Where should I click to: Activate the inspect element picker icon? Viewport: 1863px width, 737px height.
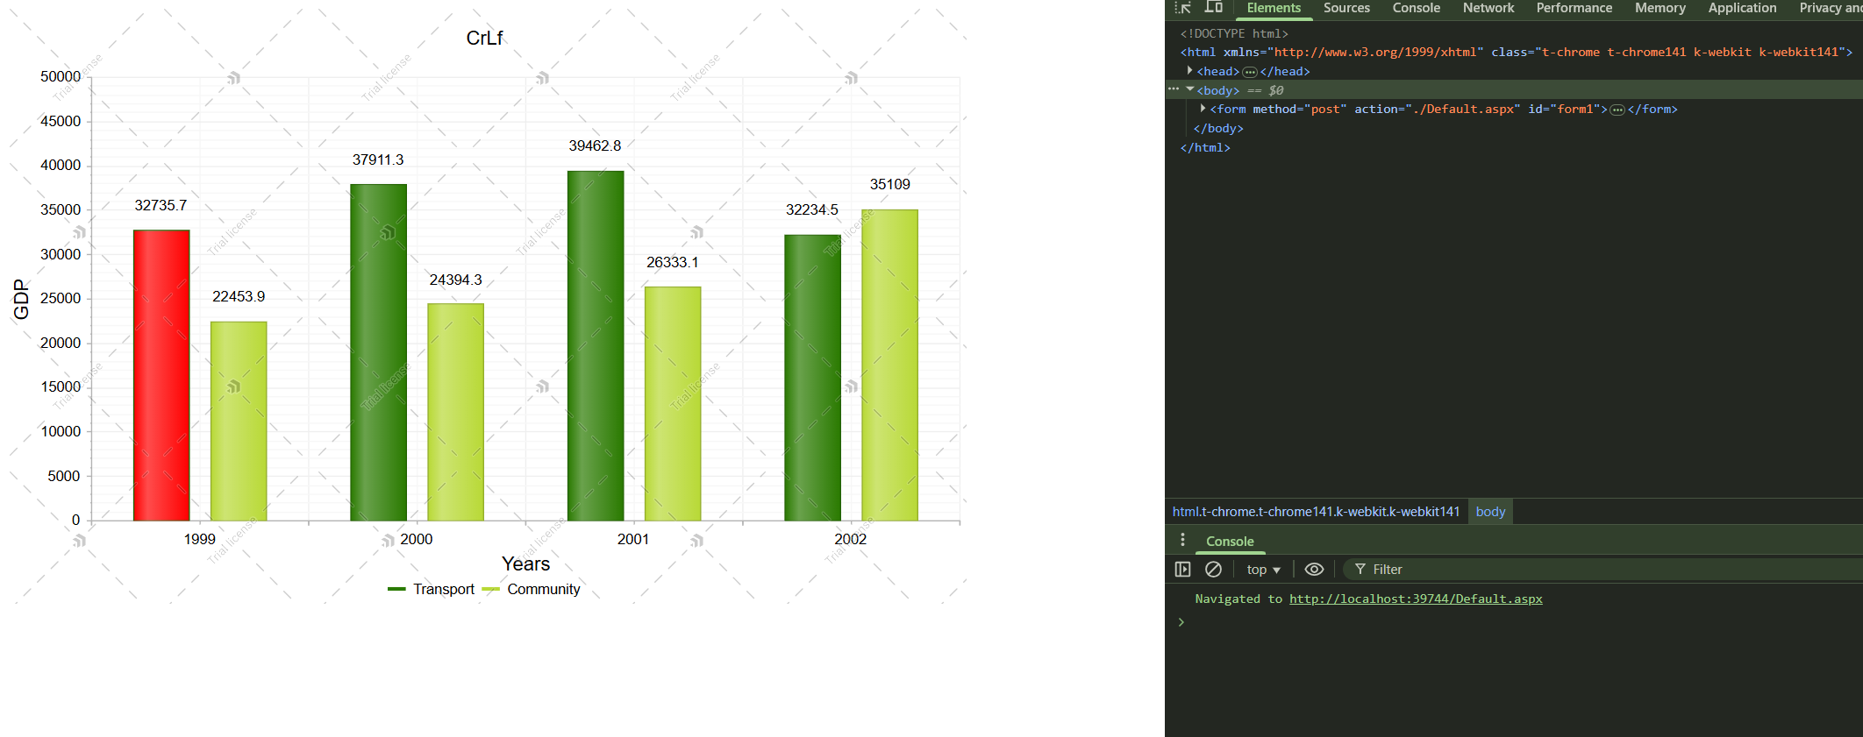(x=1183, y=8)
